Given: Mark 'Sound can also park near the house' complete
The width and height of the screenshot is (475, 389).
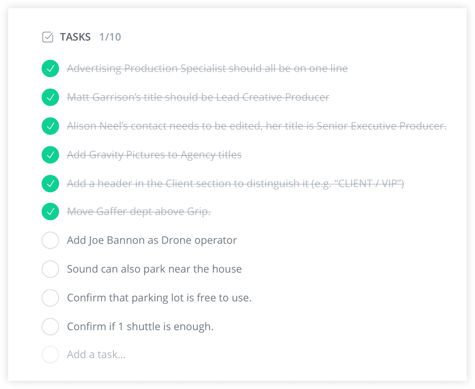Looking at the screenshot, I should [x=50, y=269].
